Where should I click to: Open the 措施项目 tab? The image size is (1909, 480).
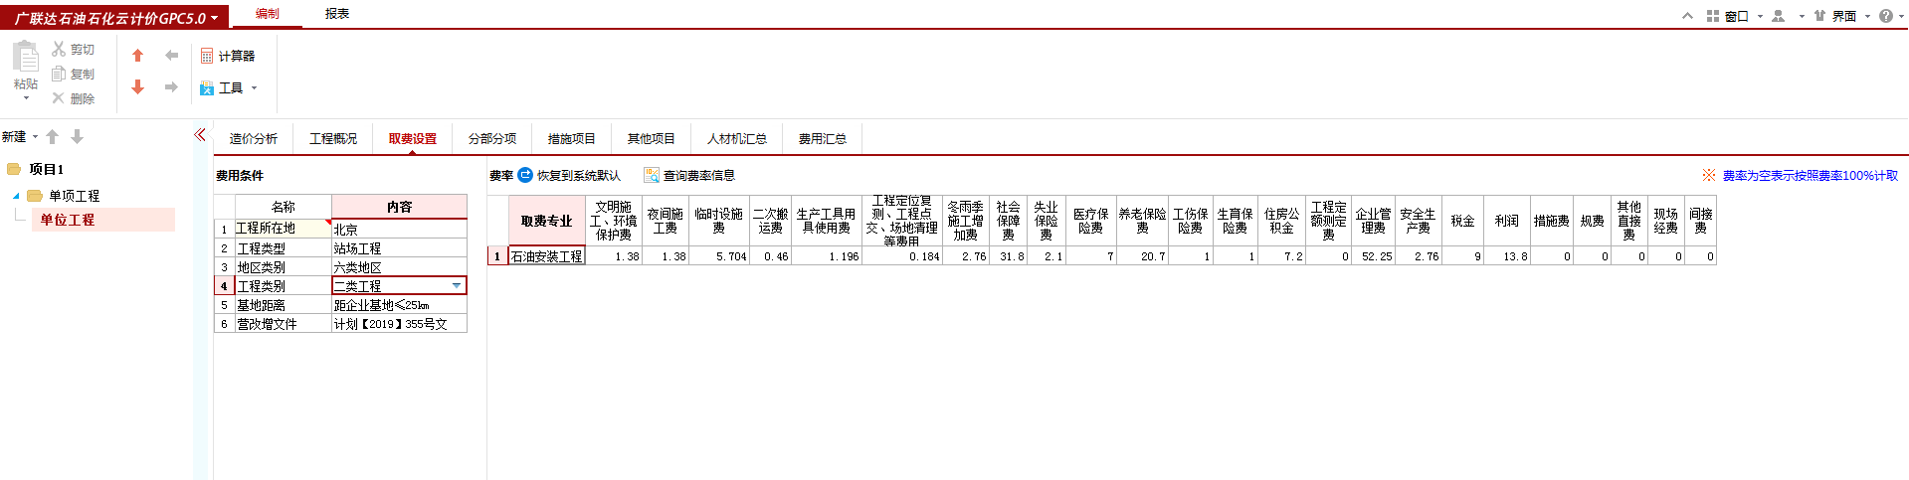tap(572, 139)
